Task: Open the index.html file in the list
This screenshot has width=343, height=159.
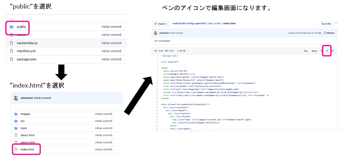Action: click(x=27, y=150)
